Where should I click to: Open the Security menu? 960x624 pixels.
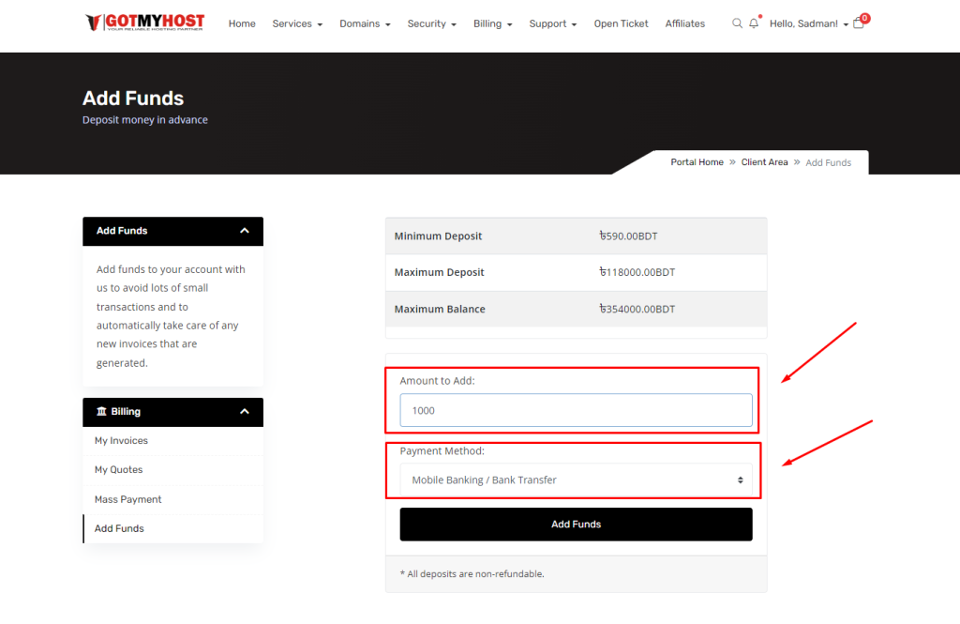pos(431,23)
